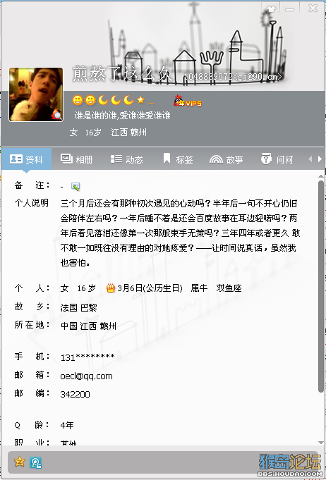Edit remark with the pencil icon

pyautogui.click(x=76, y=186)
